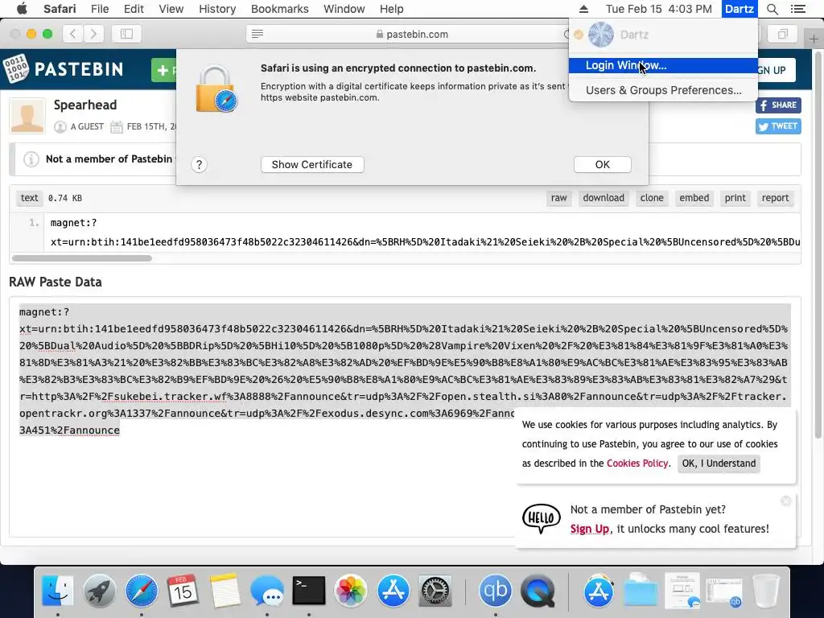Viewport: 824px width, 618px height.
Task: Toggle the Safari sidebar button
Action: click(x=126, y=34)
